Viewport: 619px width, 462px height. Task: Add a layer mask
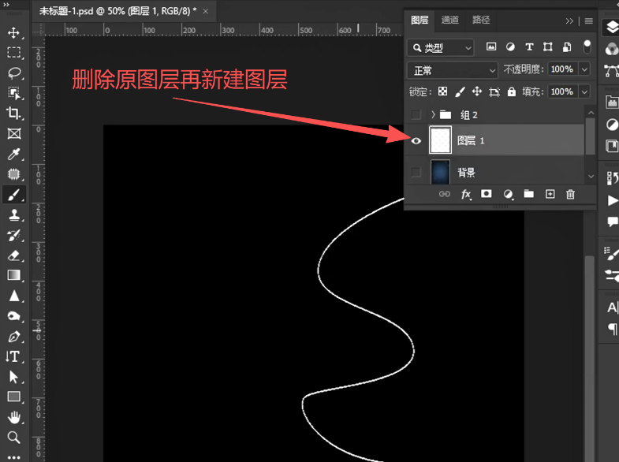(x=487, y=194)
